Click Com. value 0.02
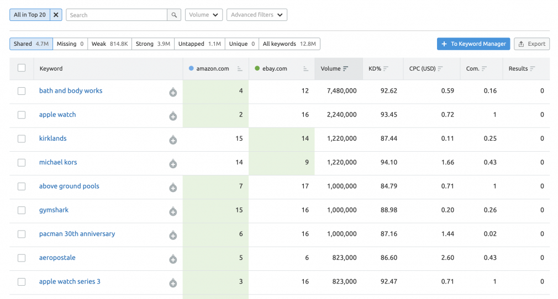558x299 pixels. [490, 233]
